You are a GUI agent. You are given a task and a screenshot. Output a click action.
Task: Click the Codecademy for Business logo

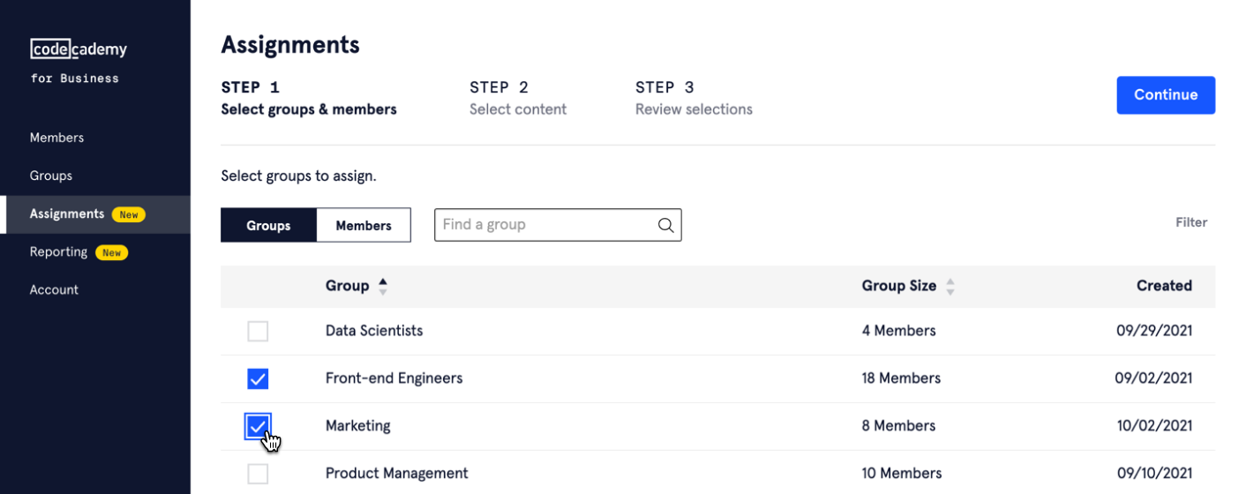coord(79,60)
